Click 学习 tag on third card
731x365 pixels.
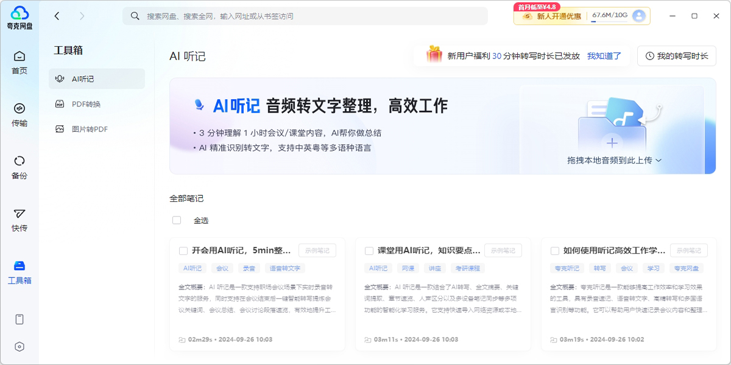tap(654, 268)
